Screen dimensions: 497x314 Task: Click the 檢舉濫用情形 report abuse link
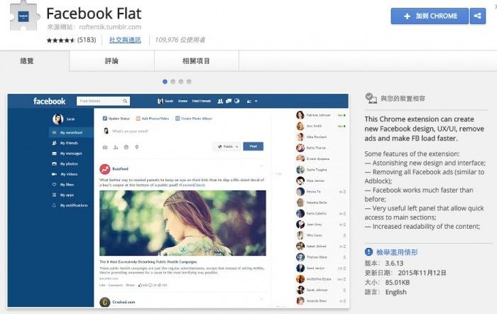(x=397, y=252)
